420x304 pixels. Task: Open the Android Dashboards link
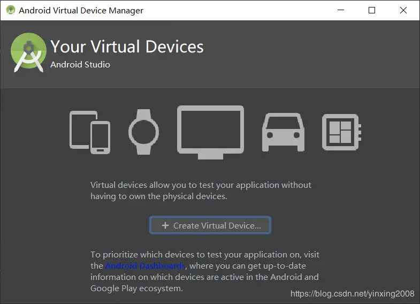(x=145, y=265)
